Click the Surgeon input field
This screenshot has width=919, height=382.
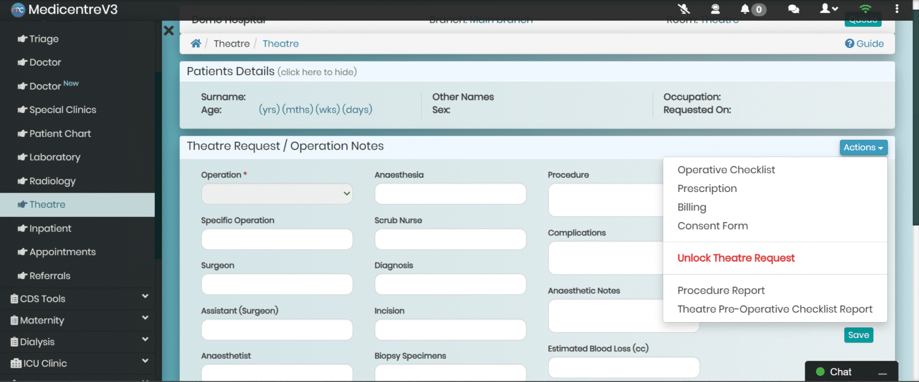(x=277, y=285)
